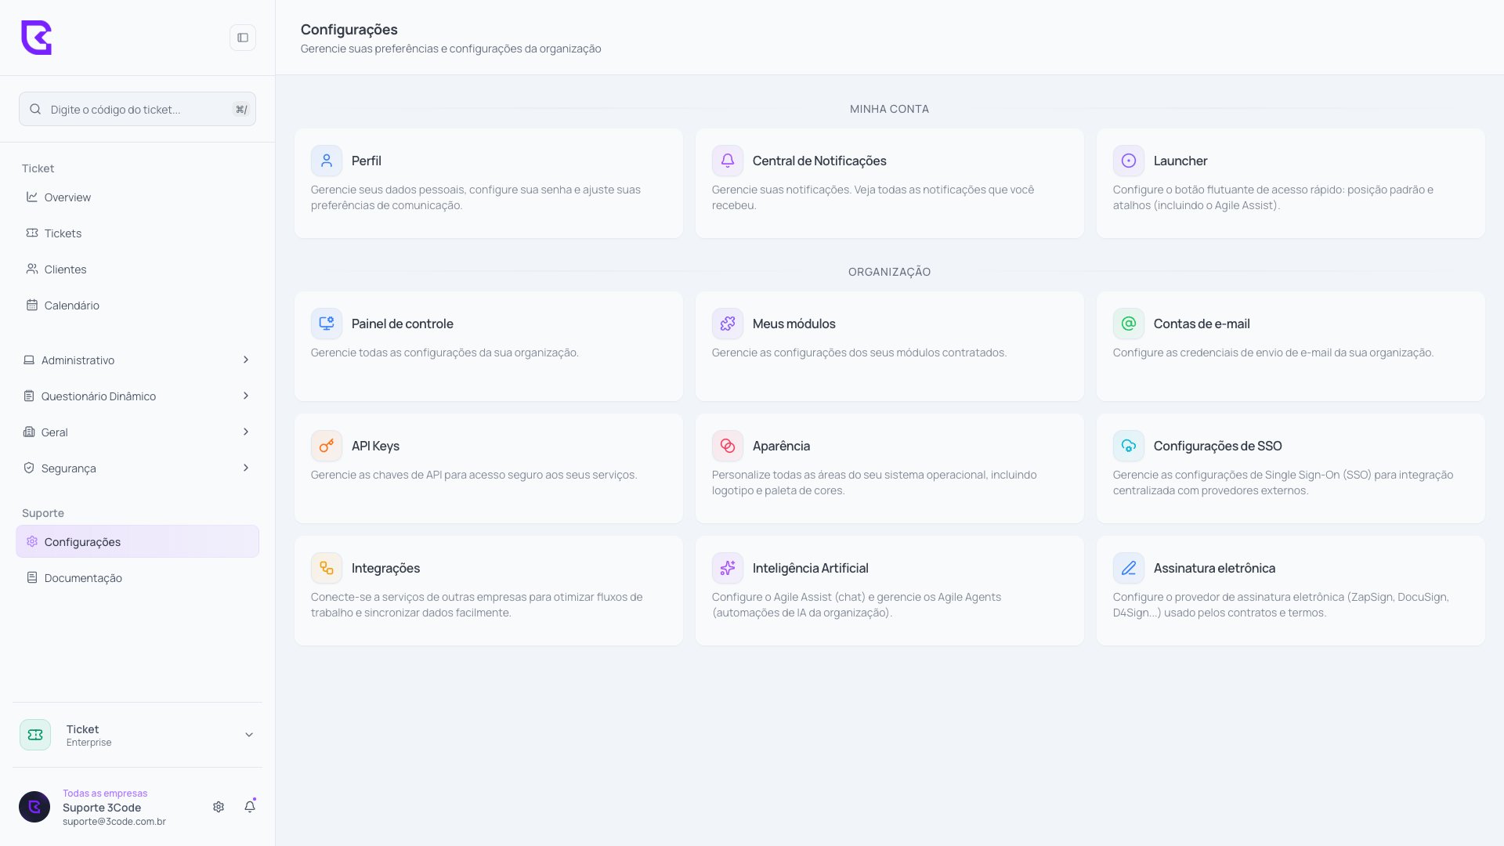
Task: Open Overview in the sidebar
Action: pyautogui.click(x=137, y=197)
